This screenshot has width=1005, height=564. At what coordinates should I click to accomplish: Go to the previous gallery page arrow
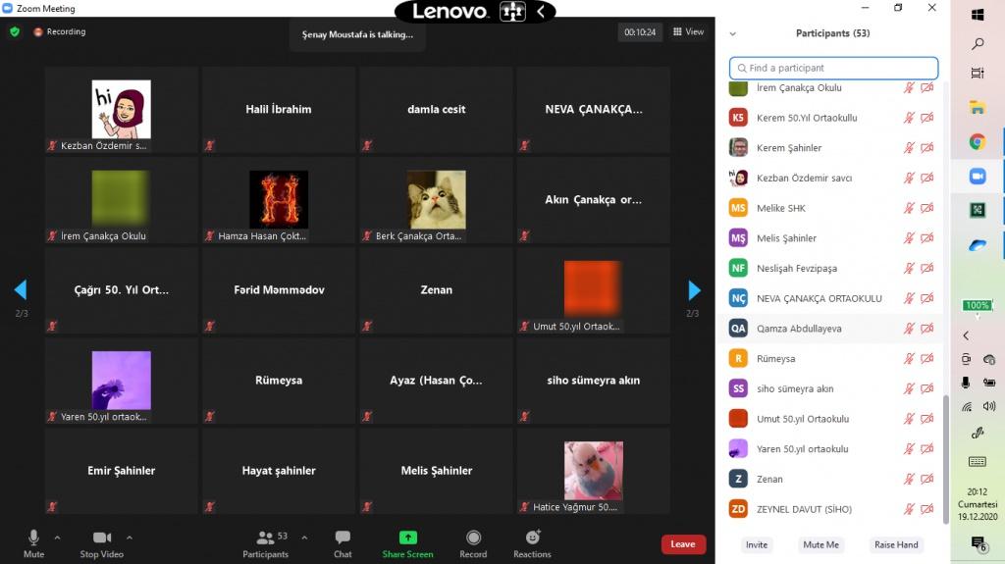click(x=20, y=290)
